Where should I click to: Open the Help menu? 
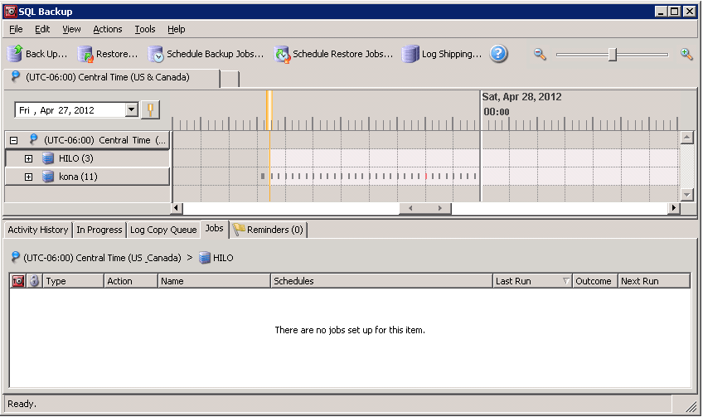(177, 29)
